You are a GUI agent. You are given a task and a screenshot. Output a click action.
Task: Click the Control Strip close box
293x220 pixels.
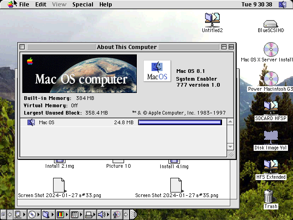click(x=3, y=214)
